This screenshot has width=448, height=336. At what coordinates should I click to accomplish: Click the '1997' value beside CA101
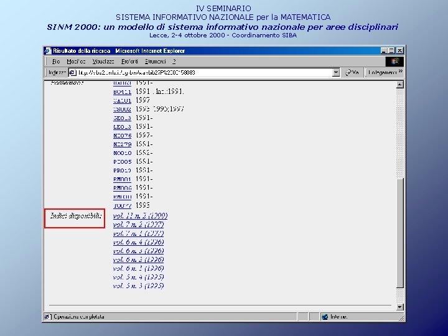(143, 100)
